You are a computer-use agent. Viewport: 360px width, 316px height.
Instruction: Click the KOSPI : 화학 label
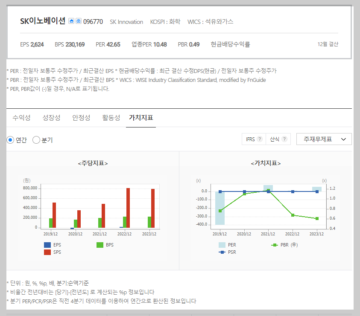click(x=165, y=22)
